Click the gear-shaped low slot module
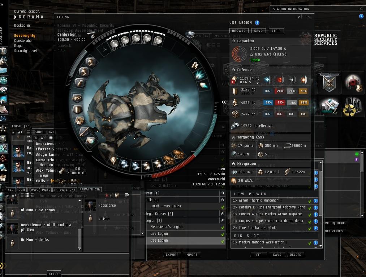The width and height of the screenshot is (366, 277). (x=80, y=121)
